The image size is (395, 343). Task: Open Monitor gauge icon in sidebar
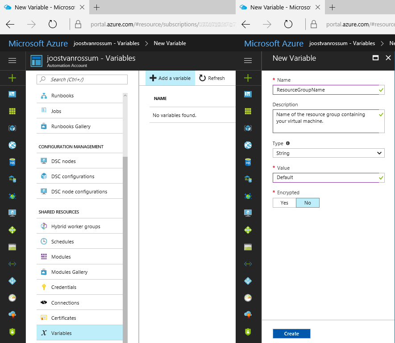coord(12,297)
